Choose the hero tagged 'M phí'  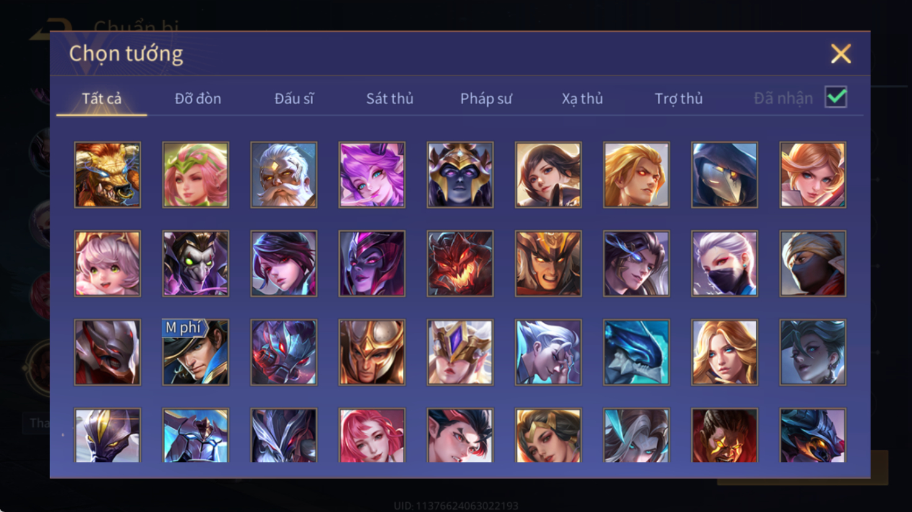(195, 352)
